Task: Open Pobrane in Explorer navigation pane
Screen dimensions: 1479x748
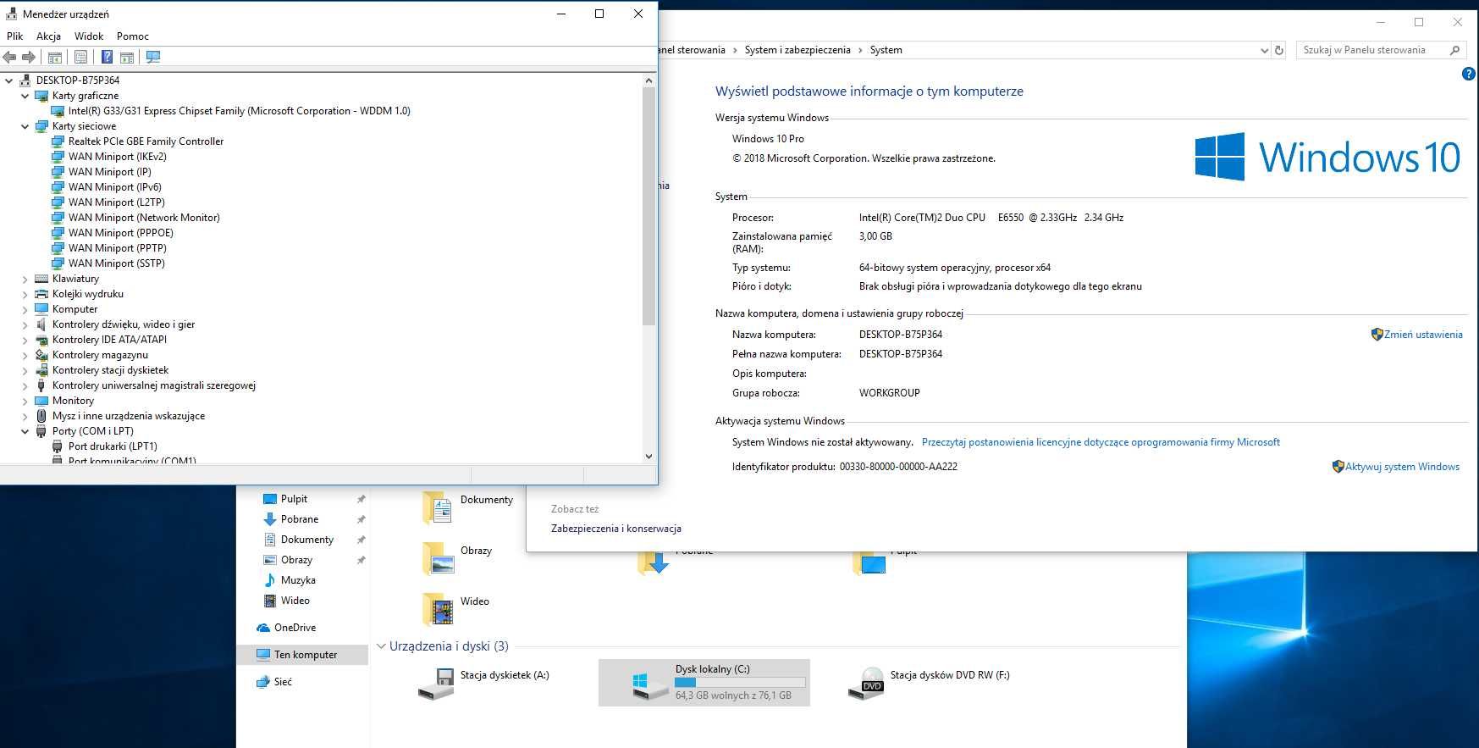Action: click(x=300, y=519)
